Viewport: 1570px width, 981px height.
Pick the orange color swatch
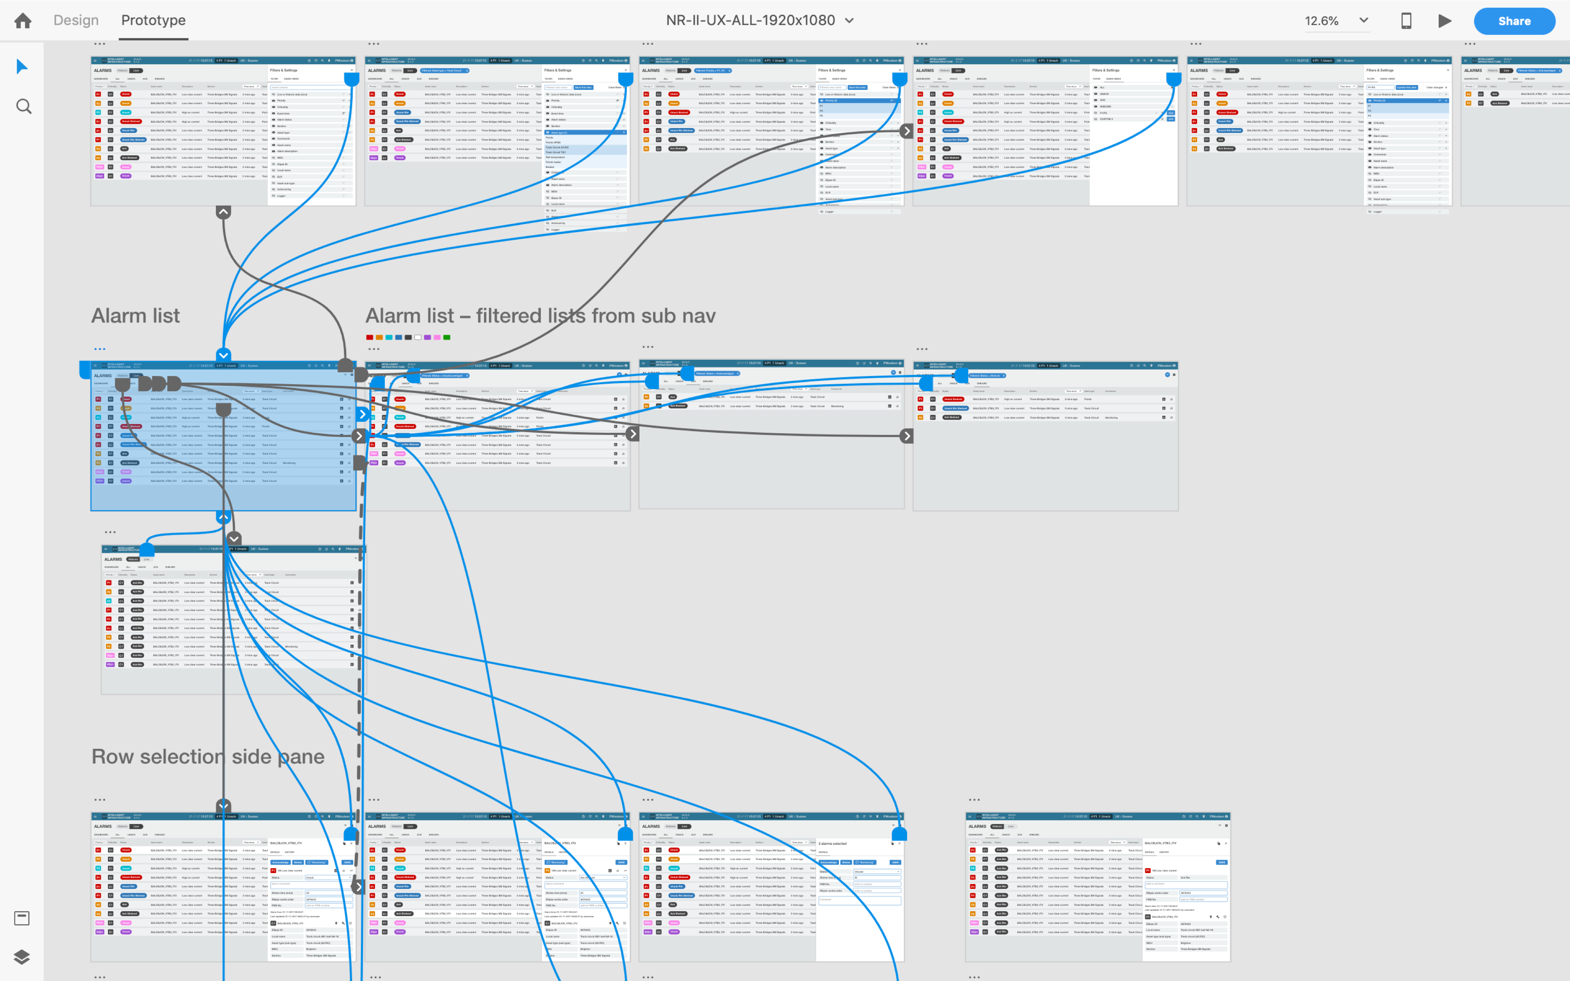point(379,337)
